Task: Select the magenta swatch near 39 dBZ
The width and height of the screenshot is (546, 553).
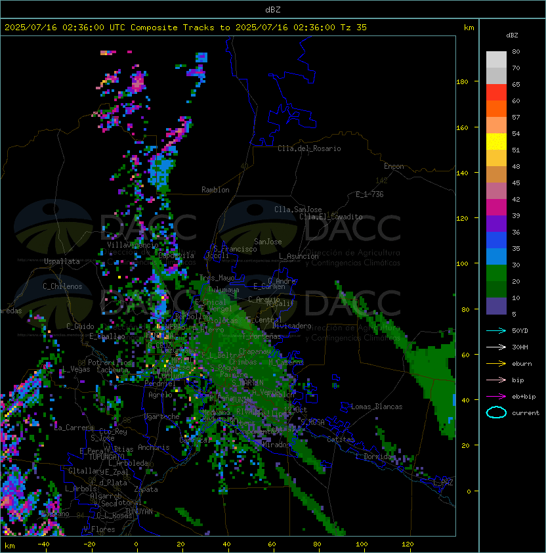Action: (x=496, y=208)
